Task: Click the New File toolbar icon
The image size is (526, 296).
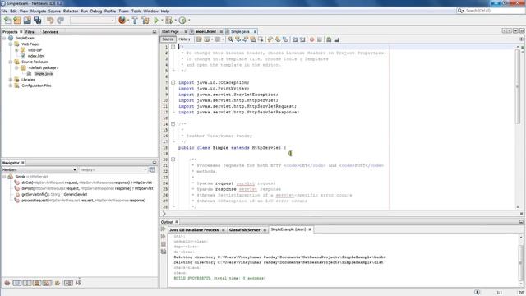Action: [7, 21]
